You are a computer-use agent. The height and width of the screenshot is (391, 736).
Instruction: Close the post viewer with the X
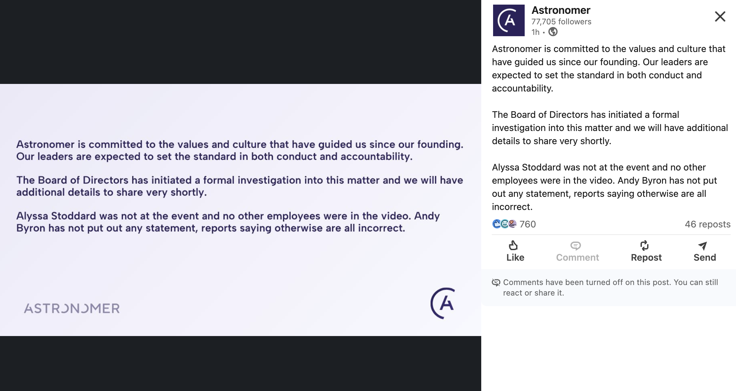tap(720, 16)
